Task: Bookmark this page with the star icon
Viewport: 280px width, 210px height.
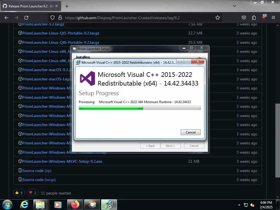Action: (x=217, y=18)
